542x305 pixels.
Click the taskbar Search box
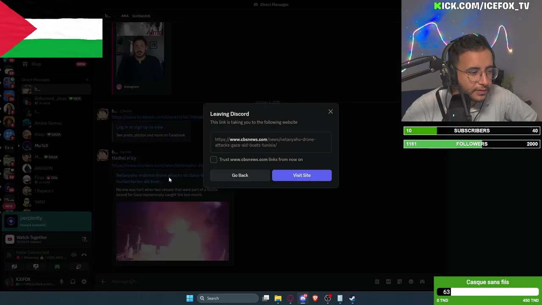[228, 298]
